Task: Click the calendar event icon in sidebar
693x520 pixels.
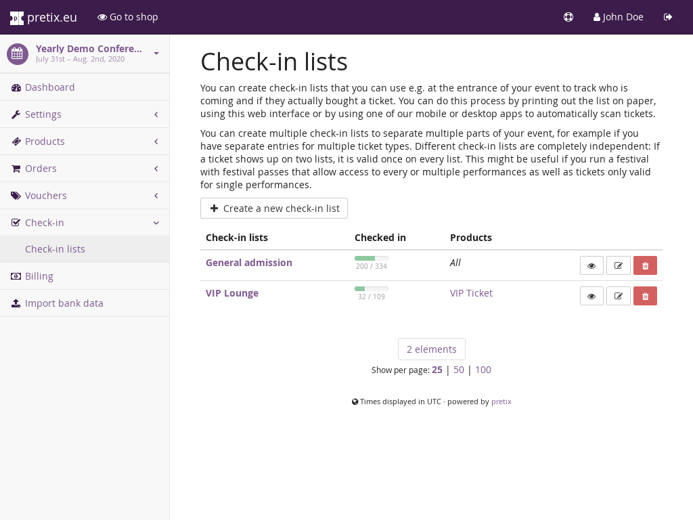Action: (x=18, y=53)
